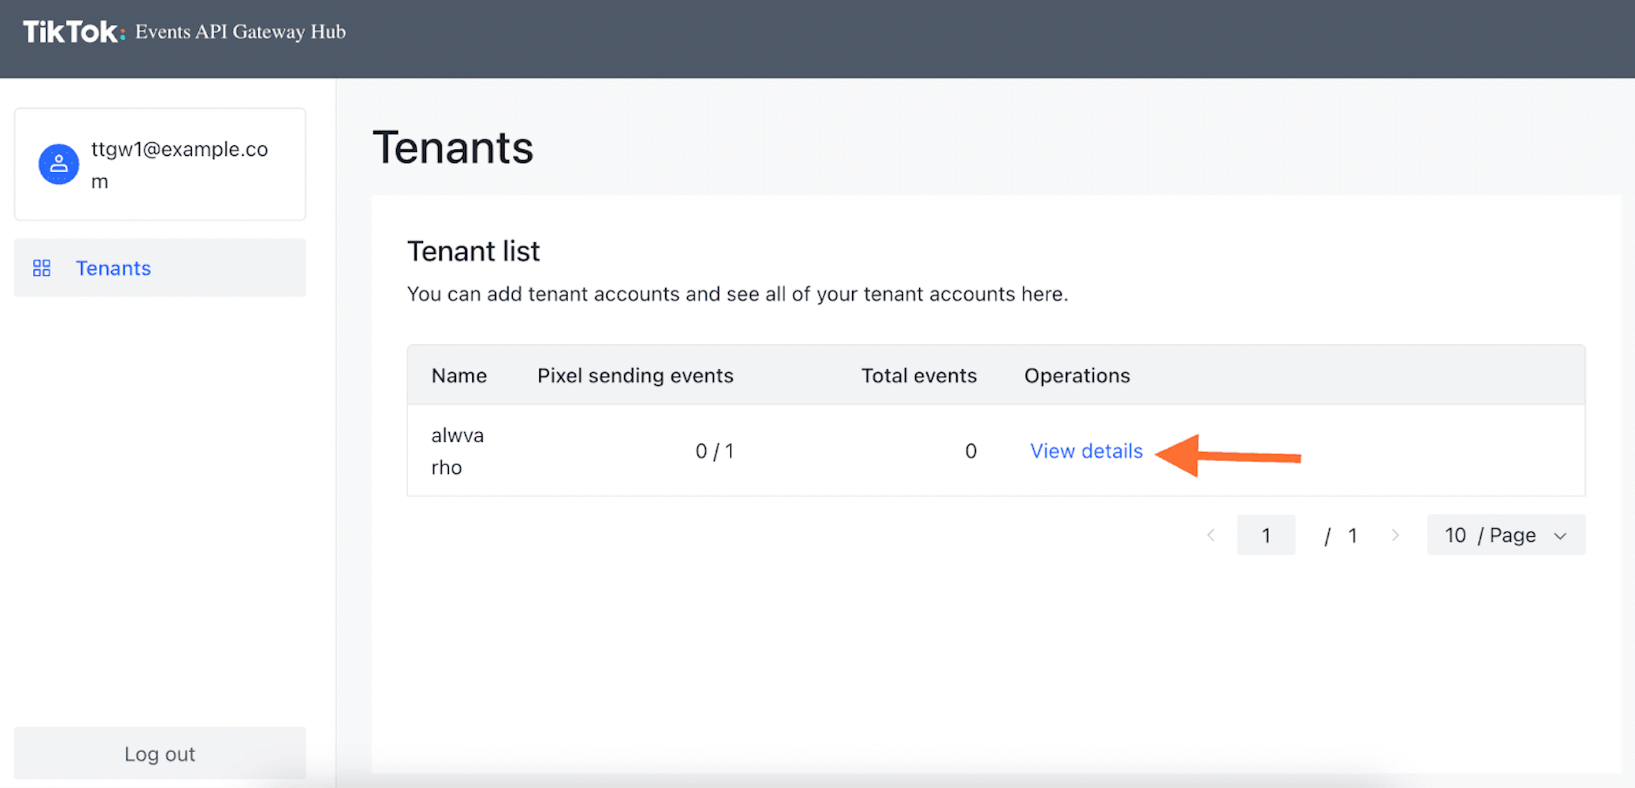This screenshot has height=788, width=1635.
Task: Click the Log out button
Action: (x=160, y=753)
